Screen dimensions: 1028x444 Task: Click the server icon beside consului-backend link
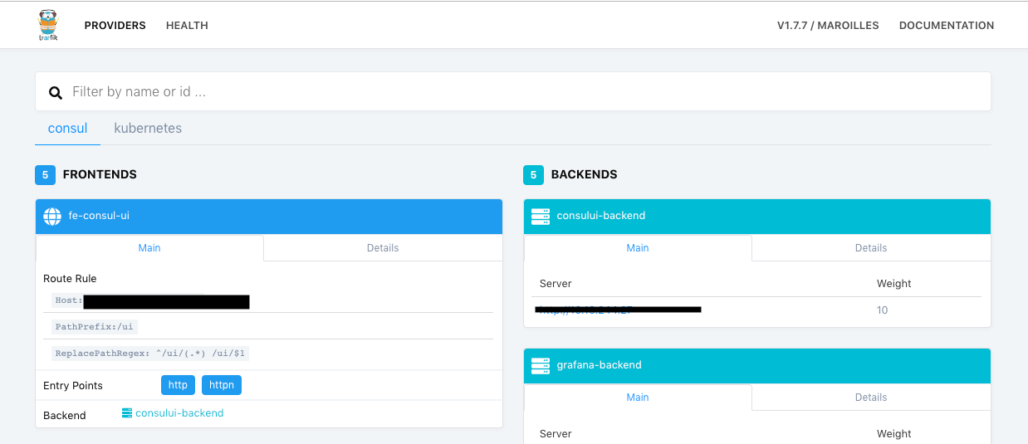[x=127, y=412]
